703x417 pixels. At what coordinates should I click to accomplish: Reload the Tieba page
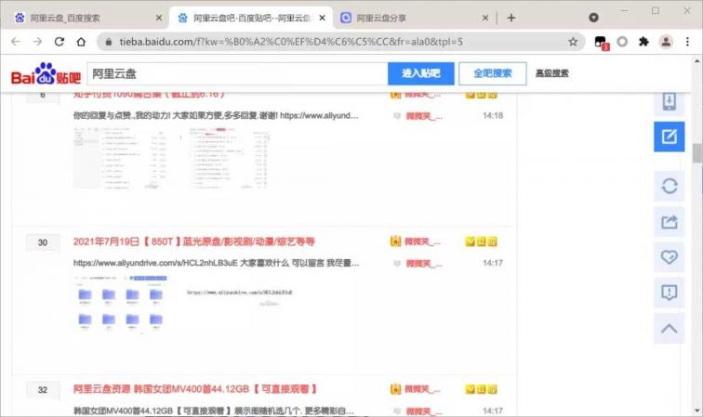(60, 42)
